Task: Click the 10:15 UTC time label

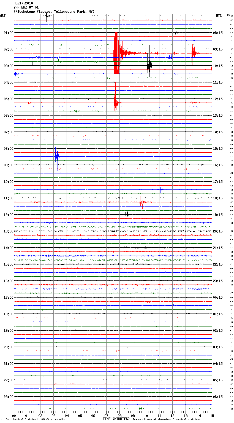Action: point(218,66)
